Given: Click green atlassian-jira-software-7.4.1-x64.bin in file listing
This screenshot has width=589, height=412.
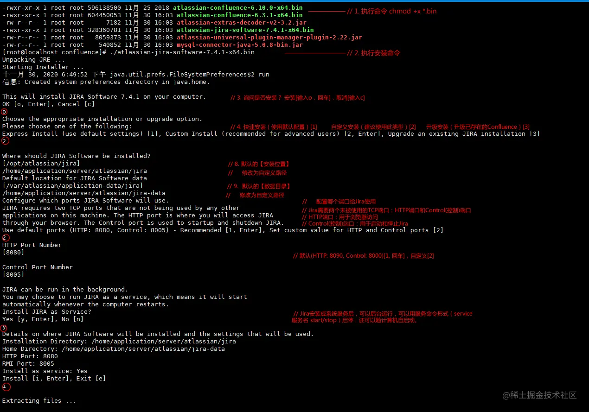Looking at the screenshot, I should coord(245,30).
